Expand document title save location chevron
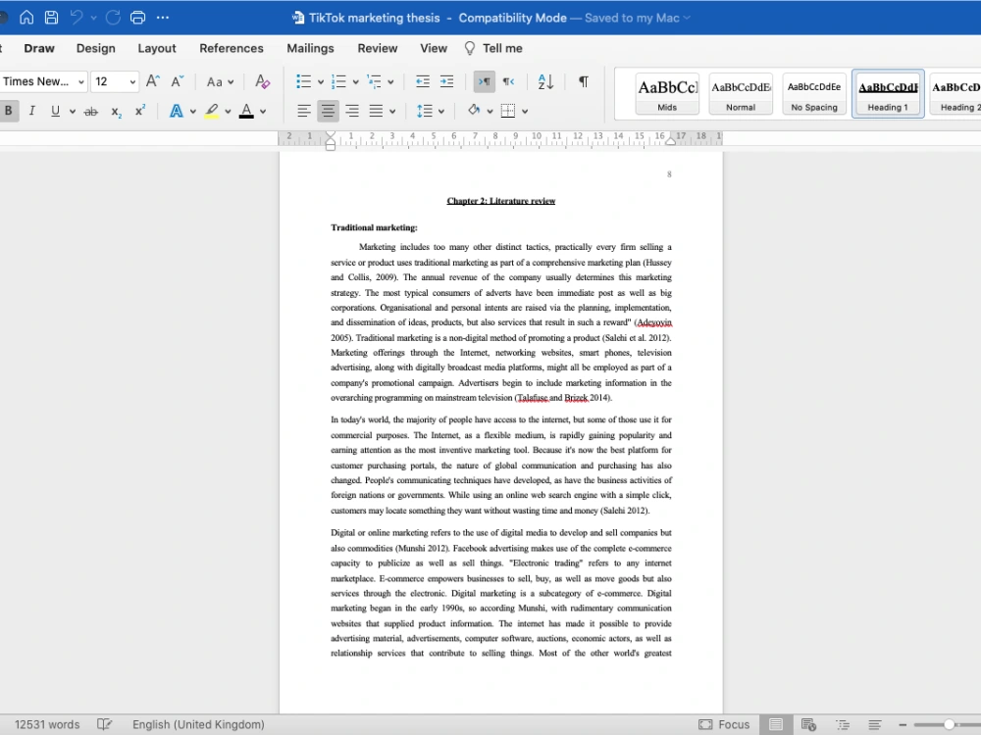 687,18
